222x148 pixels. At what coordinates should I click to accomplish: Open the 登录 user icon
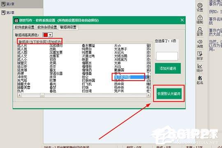[x=200, y=32]
